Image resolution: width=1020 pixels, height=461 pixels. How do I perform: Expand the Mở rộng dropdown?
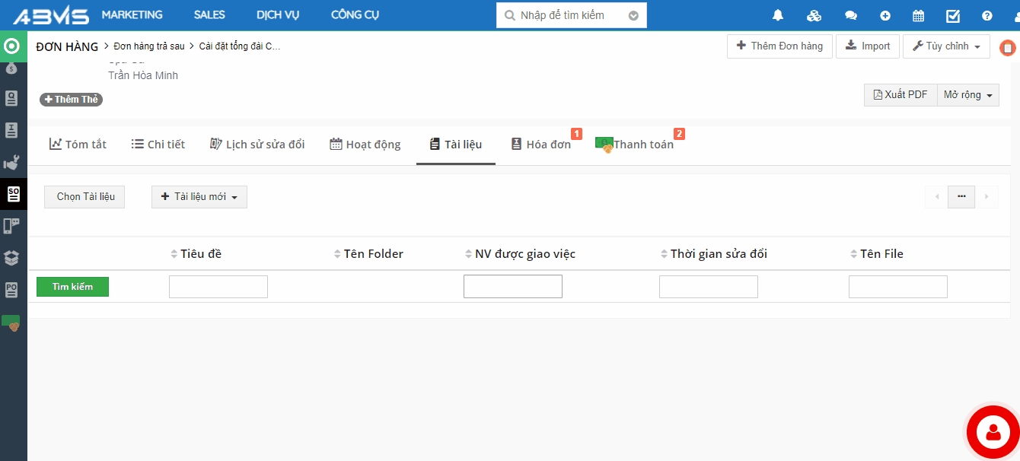968,95
